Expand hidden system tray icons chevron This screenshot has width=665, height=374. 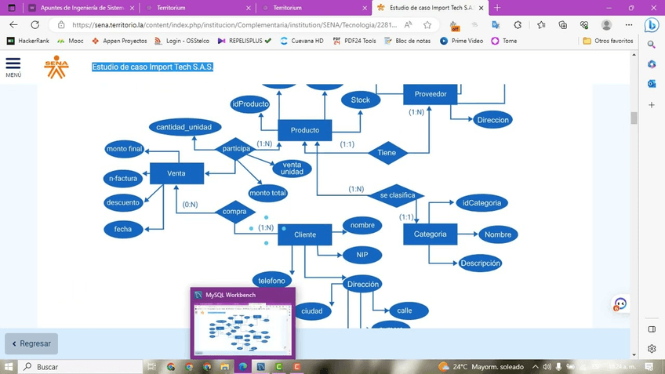pos(536,366)
